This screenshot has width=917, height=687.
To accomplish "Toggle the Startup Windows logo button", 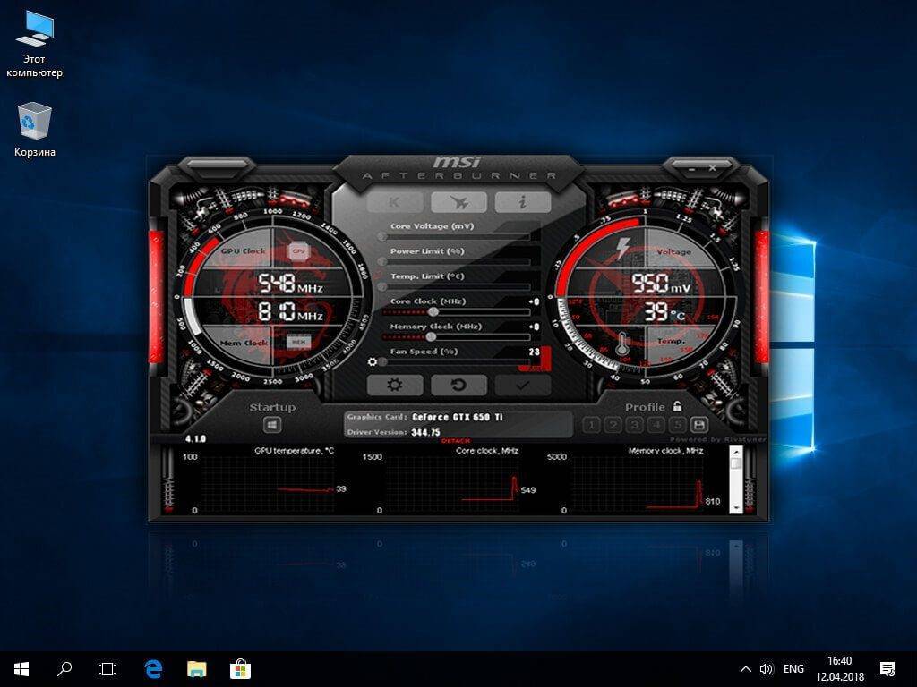I will pos(272,426).
